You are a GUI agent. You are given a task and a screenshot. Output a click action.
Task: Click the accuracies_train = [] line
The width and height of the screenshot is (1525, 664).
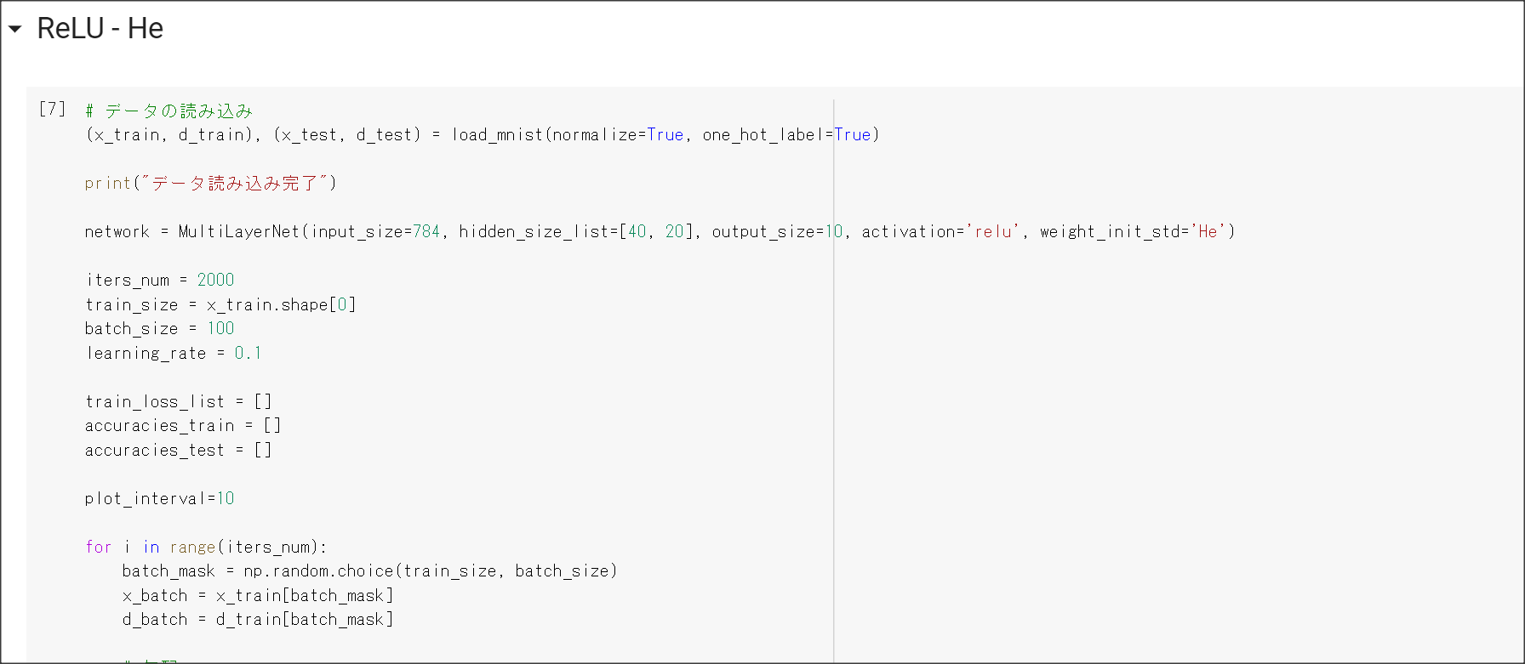pyautogui.click(x=183, y=425)
